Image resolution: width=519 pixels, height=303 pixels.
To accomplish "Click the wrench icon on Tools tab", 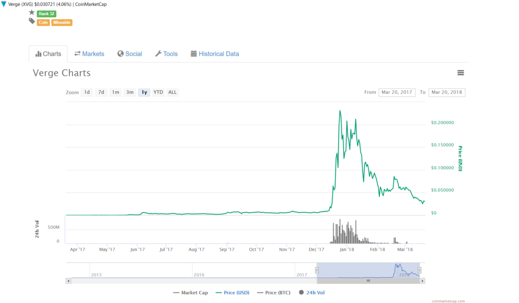I will [x=158, y=54].
